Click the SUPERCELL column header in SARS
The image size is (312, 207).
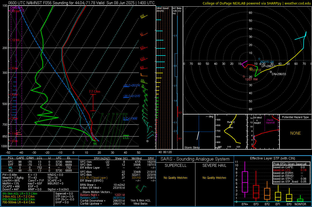[176, 165]
